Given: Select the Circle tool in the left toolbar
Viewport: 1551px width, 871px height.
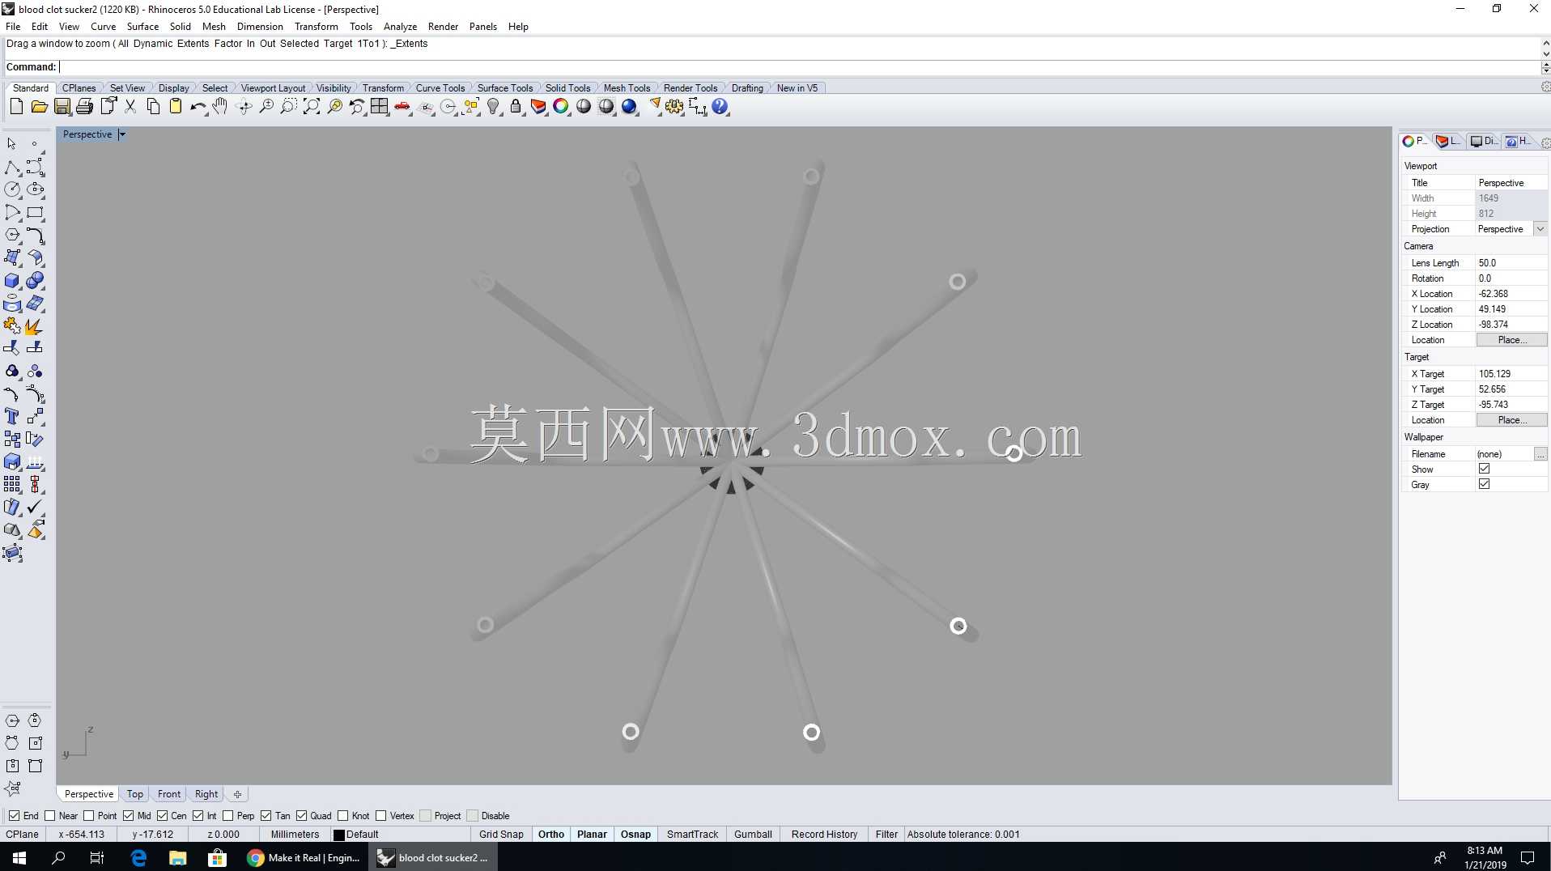Looking at the screenshot, I should point(12,189).
